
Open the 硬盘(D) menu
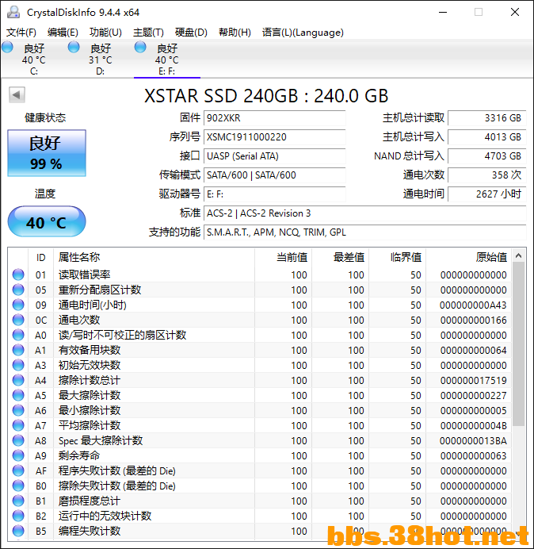tap(191, 33)
